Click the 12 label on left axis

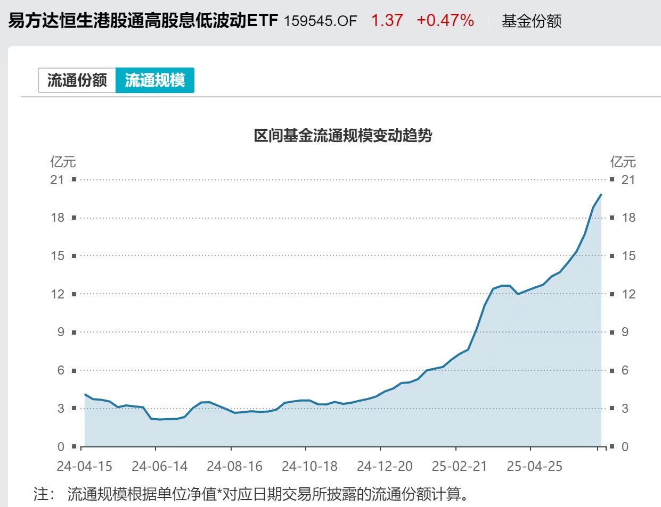coord(57,294)
